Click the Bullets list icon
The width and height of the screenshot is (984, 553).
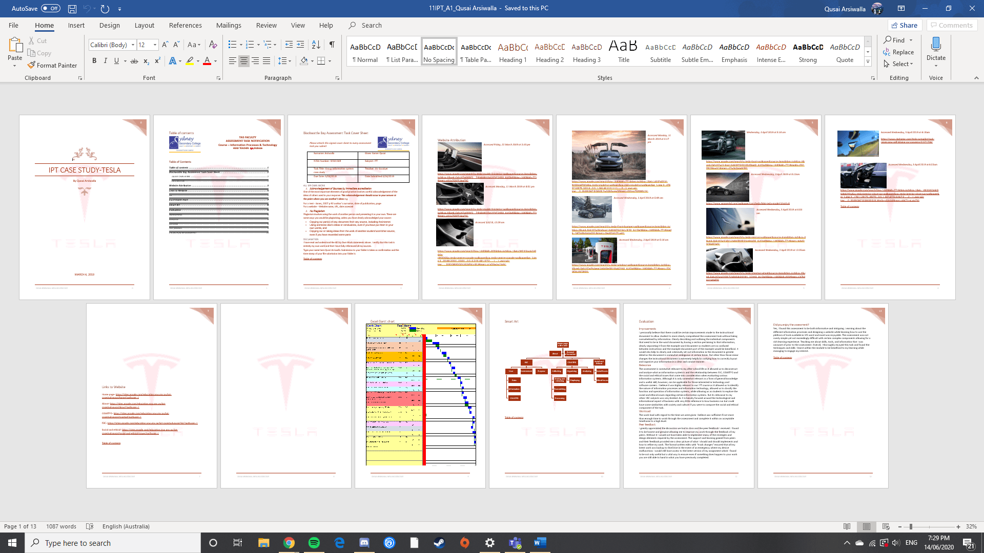pyautogui.click(x=232, y=45)
